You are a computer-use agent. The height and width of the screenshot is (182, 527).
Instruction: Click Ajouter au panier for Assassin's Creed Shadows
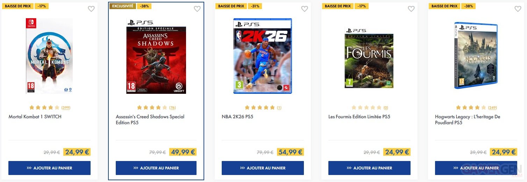(156, 168)
